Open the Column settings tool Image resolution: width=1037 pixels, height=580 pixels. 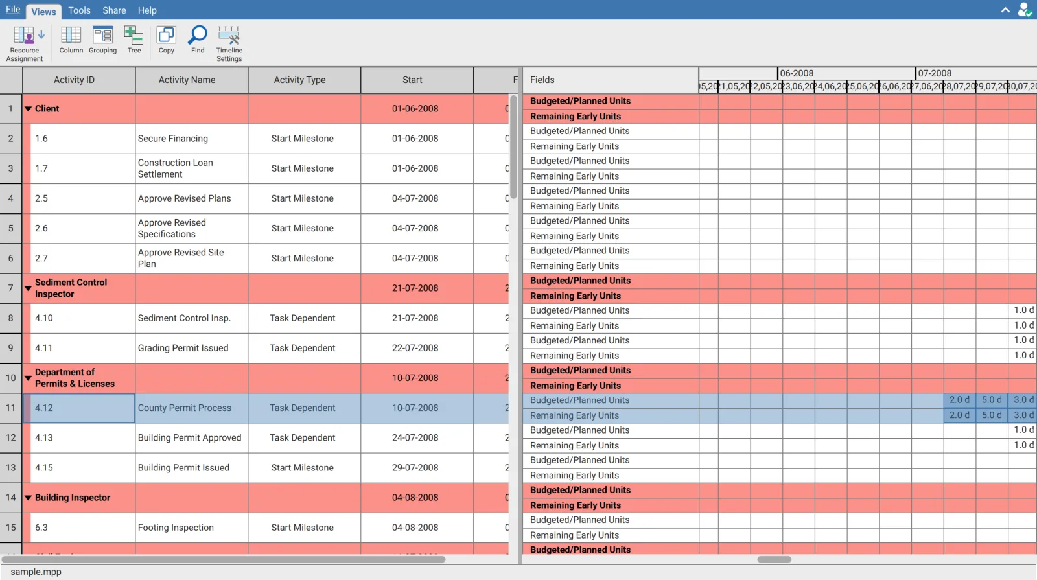point(71,40)
